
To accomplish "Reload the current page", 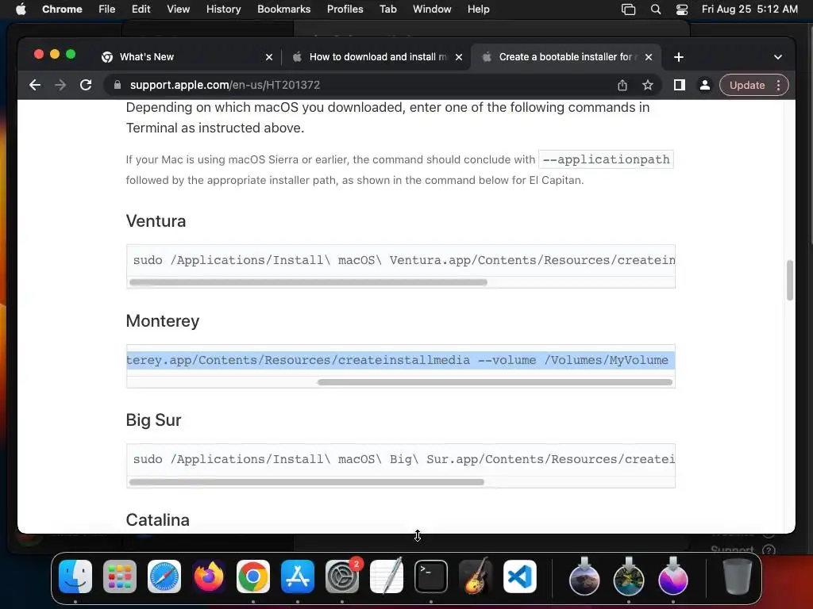I will coord(86,85).
